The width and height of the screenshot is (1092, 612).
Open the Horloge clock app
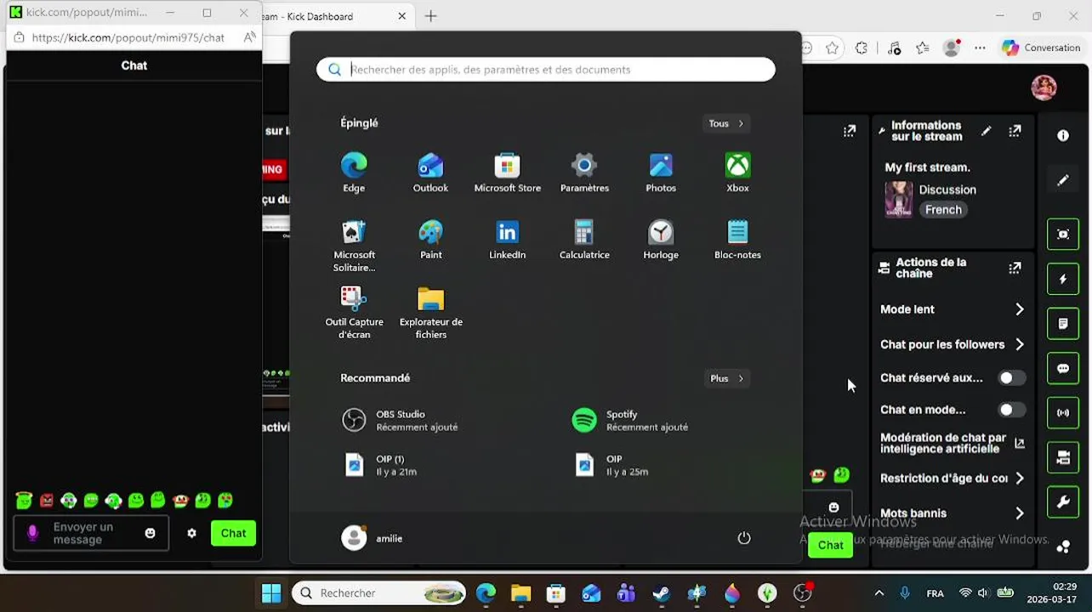tap(661, 240)
